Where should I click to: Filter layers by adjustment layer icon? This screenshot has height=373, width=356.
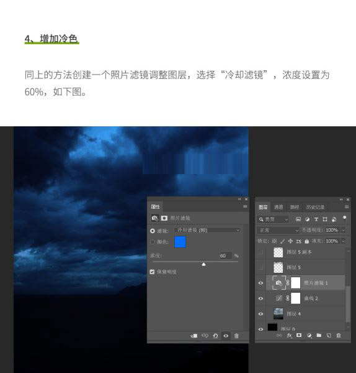(x=308, y=219)
